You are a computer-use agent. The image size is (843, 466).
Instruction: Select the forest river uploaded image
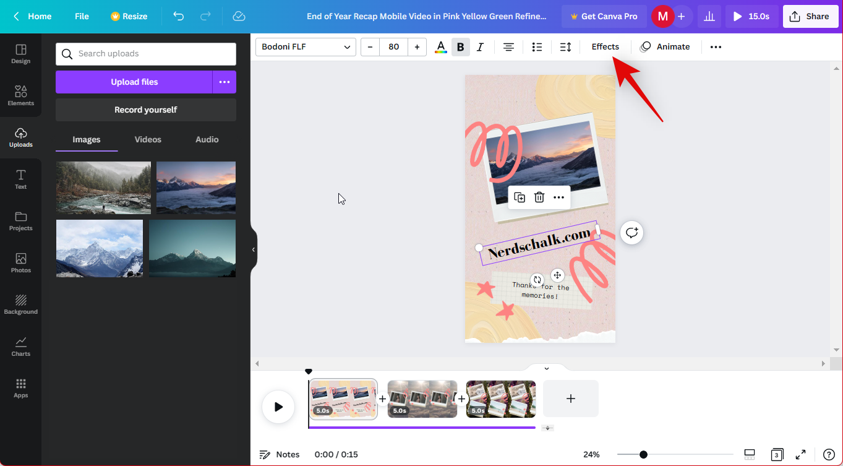click(103, 188)
